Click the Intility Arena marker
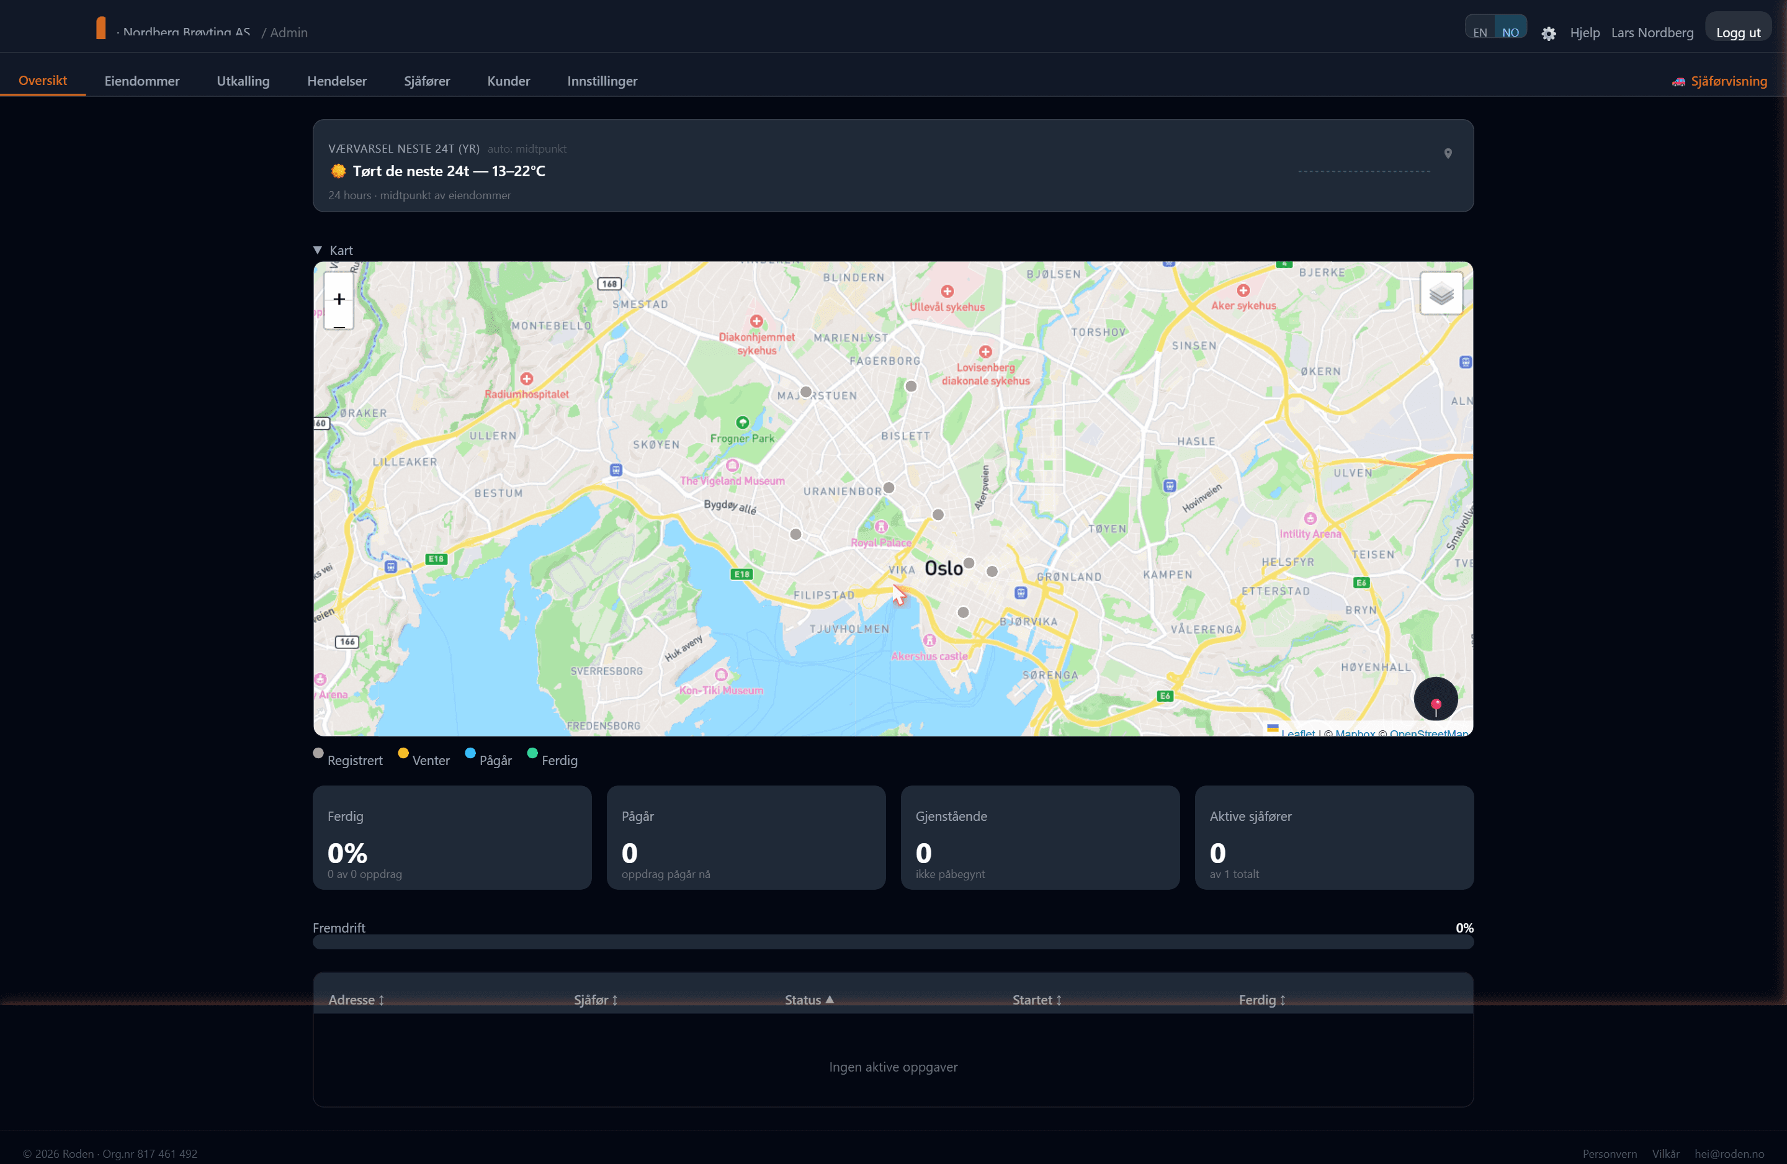 click(1310, 518)
